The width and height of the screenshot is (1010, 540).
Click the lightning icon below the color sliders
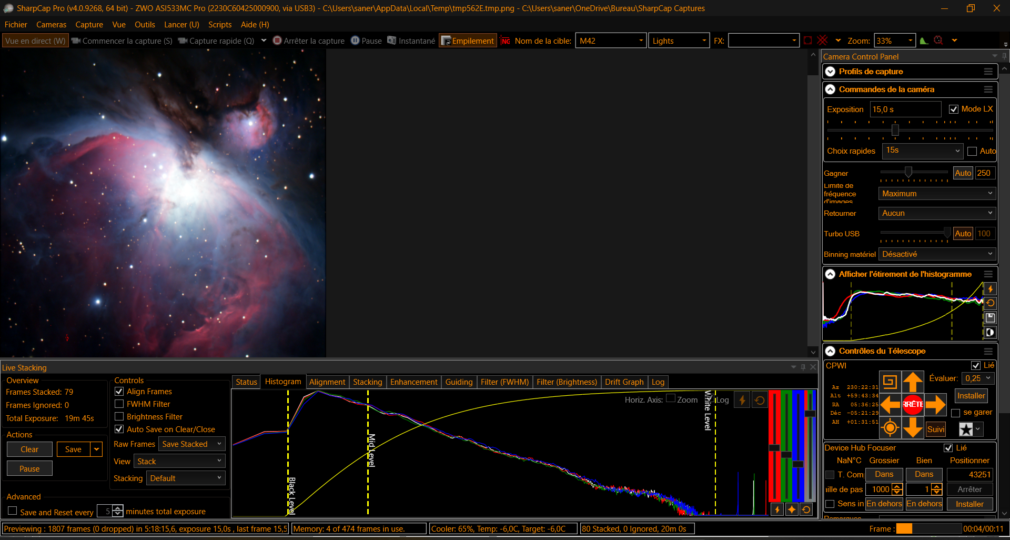coord(777,509)
